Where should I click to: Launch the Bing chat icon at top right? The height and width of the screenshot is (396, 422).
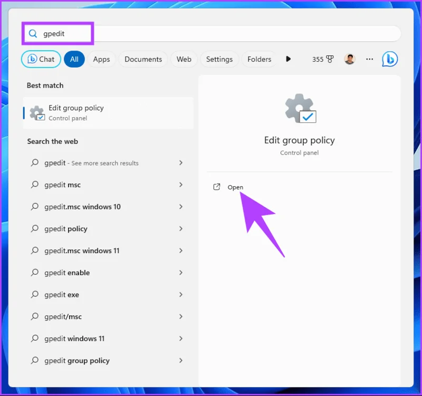pos(390,59)
